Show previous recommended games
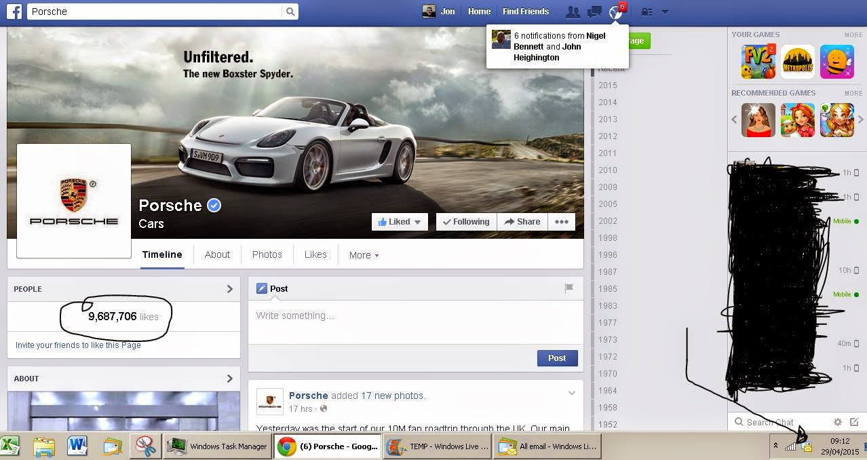 pos(734,119)
